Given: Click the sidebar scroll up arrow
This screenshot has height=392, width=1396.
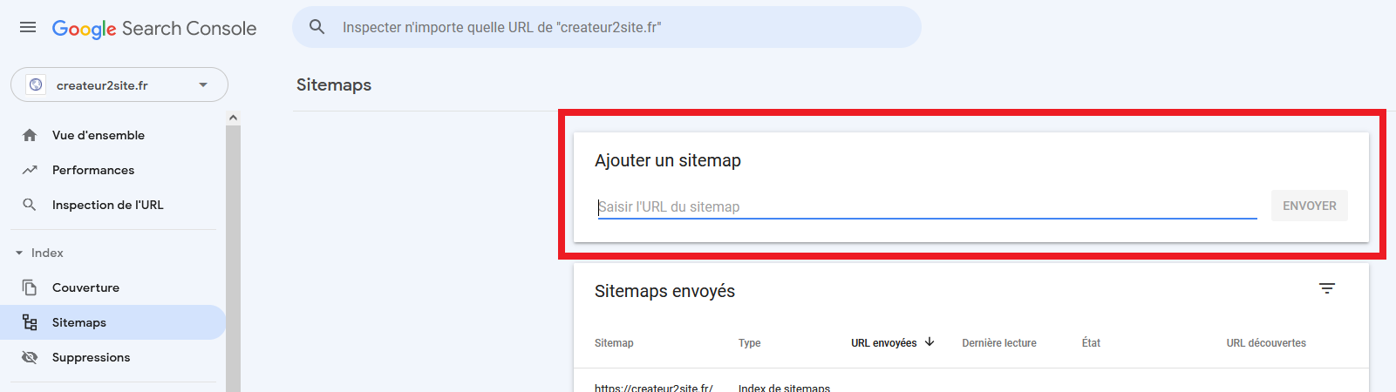Looking at the screenshot, I should (233, 118).
